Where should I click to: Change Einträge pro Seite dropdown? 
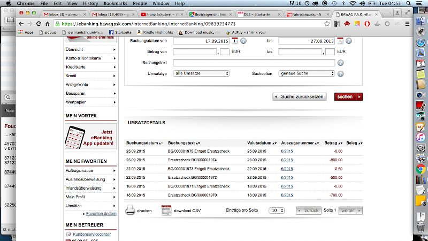pos(276,211)
